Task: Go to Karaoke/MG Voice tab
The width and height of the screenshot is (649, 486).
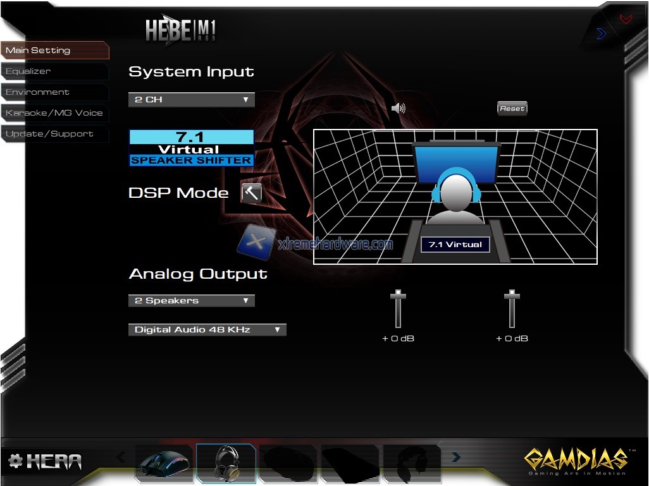Action: [54, 113]
